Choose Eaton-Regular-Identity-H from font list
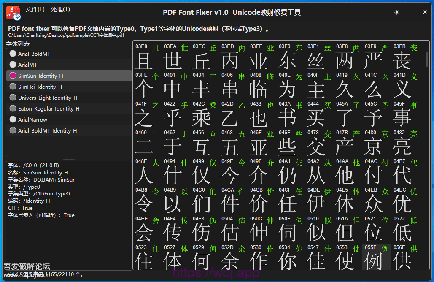 (49, 108)
